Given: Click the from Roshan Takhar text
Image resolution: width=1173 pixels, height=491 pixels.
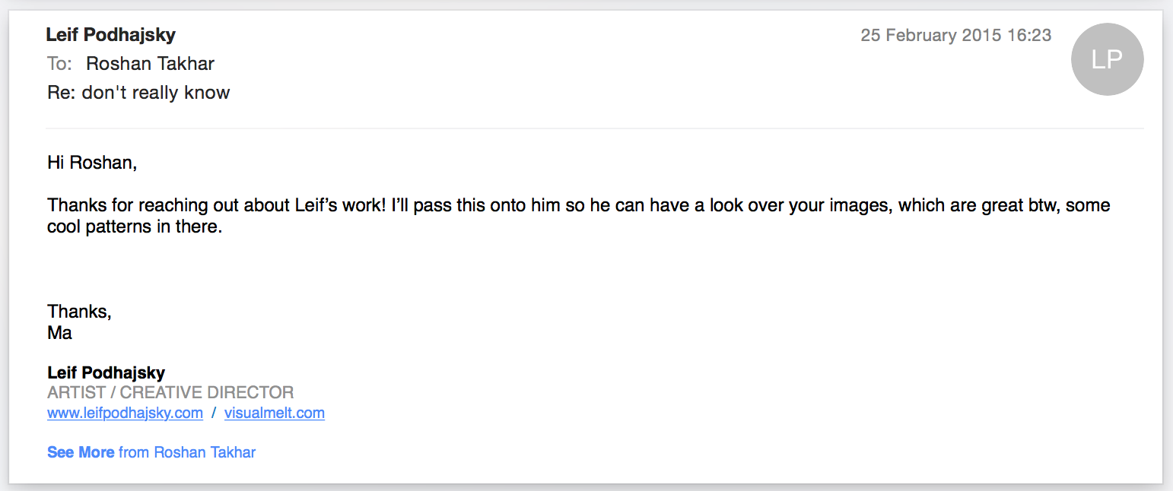Looking at the screenshot, I should 187,452.
